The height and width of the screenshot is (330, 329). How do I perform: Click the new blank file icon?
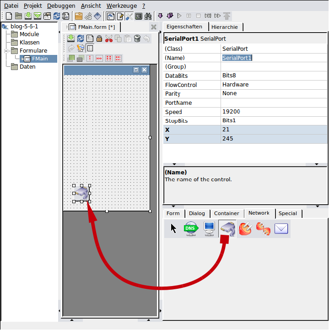pos(8,16)
